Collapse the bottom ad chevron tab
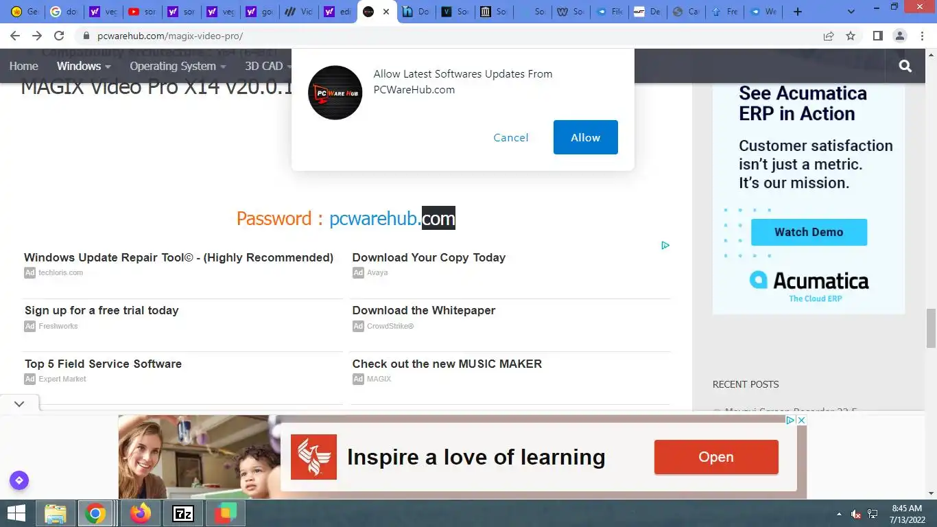Viewport: 937px width, 527px height. [19, 404]
